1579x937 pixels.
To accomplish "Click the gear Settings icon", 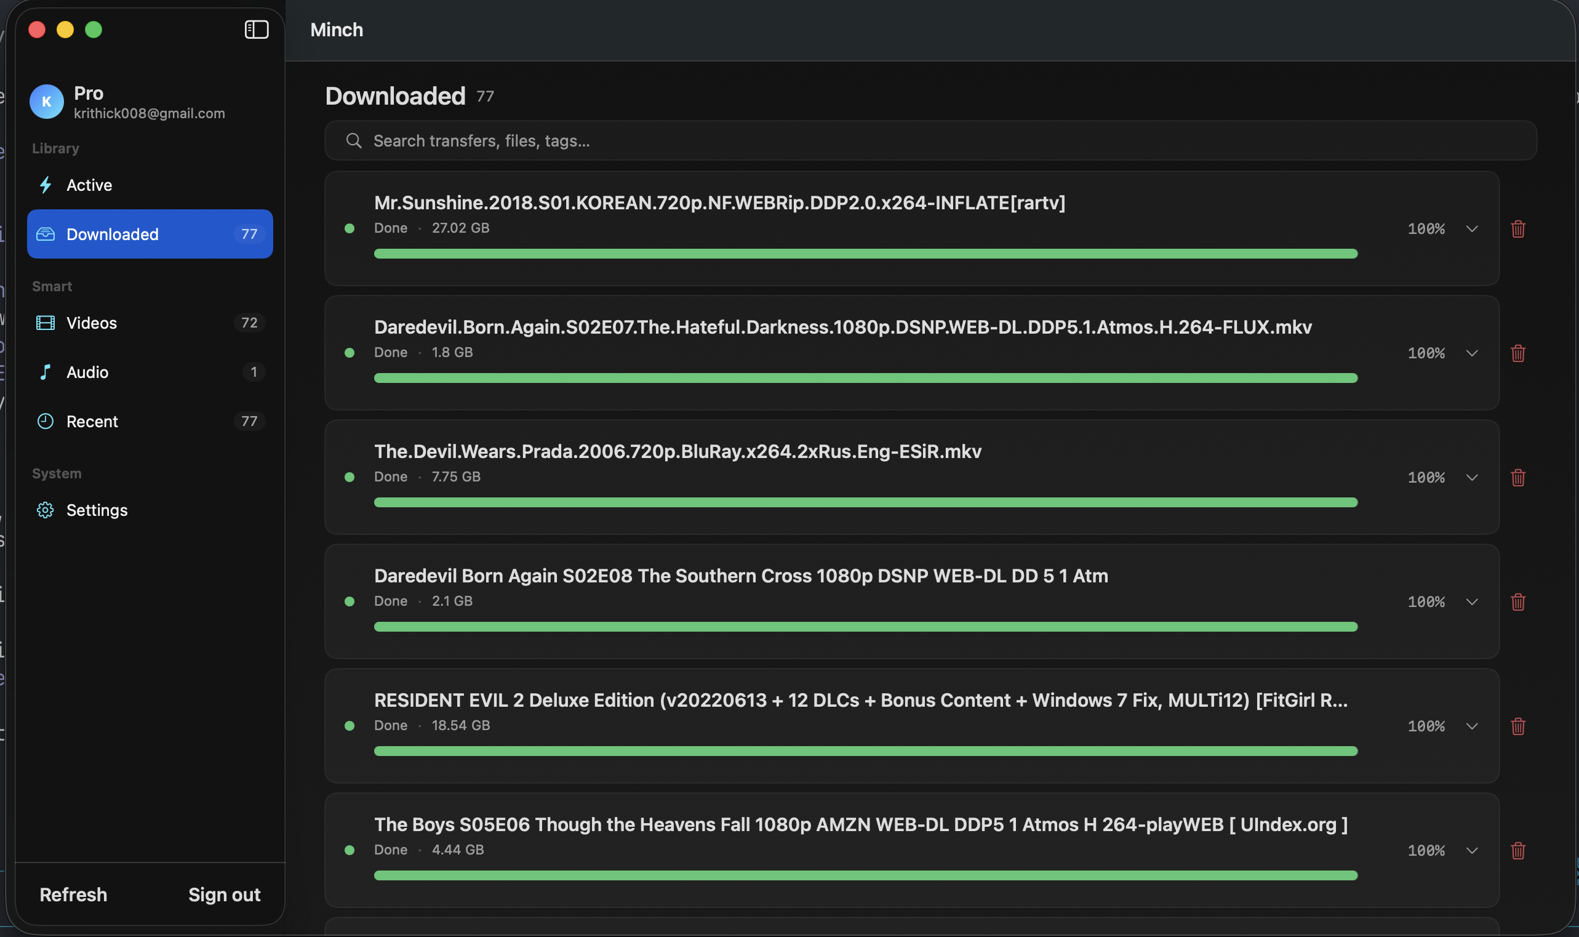I will tap(46, 510).
